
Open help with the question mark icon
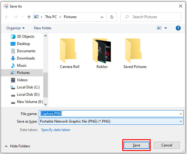click(178, 28)
